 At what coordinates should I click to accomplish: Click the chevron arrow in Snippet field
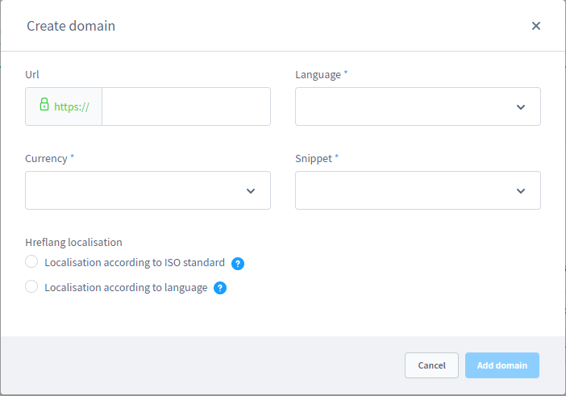[x=521, y=191]
